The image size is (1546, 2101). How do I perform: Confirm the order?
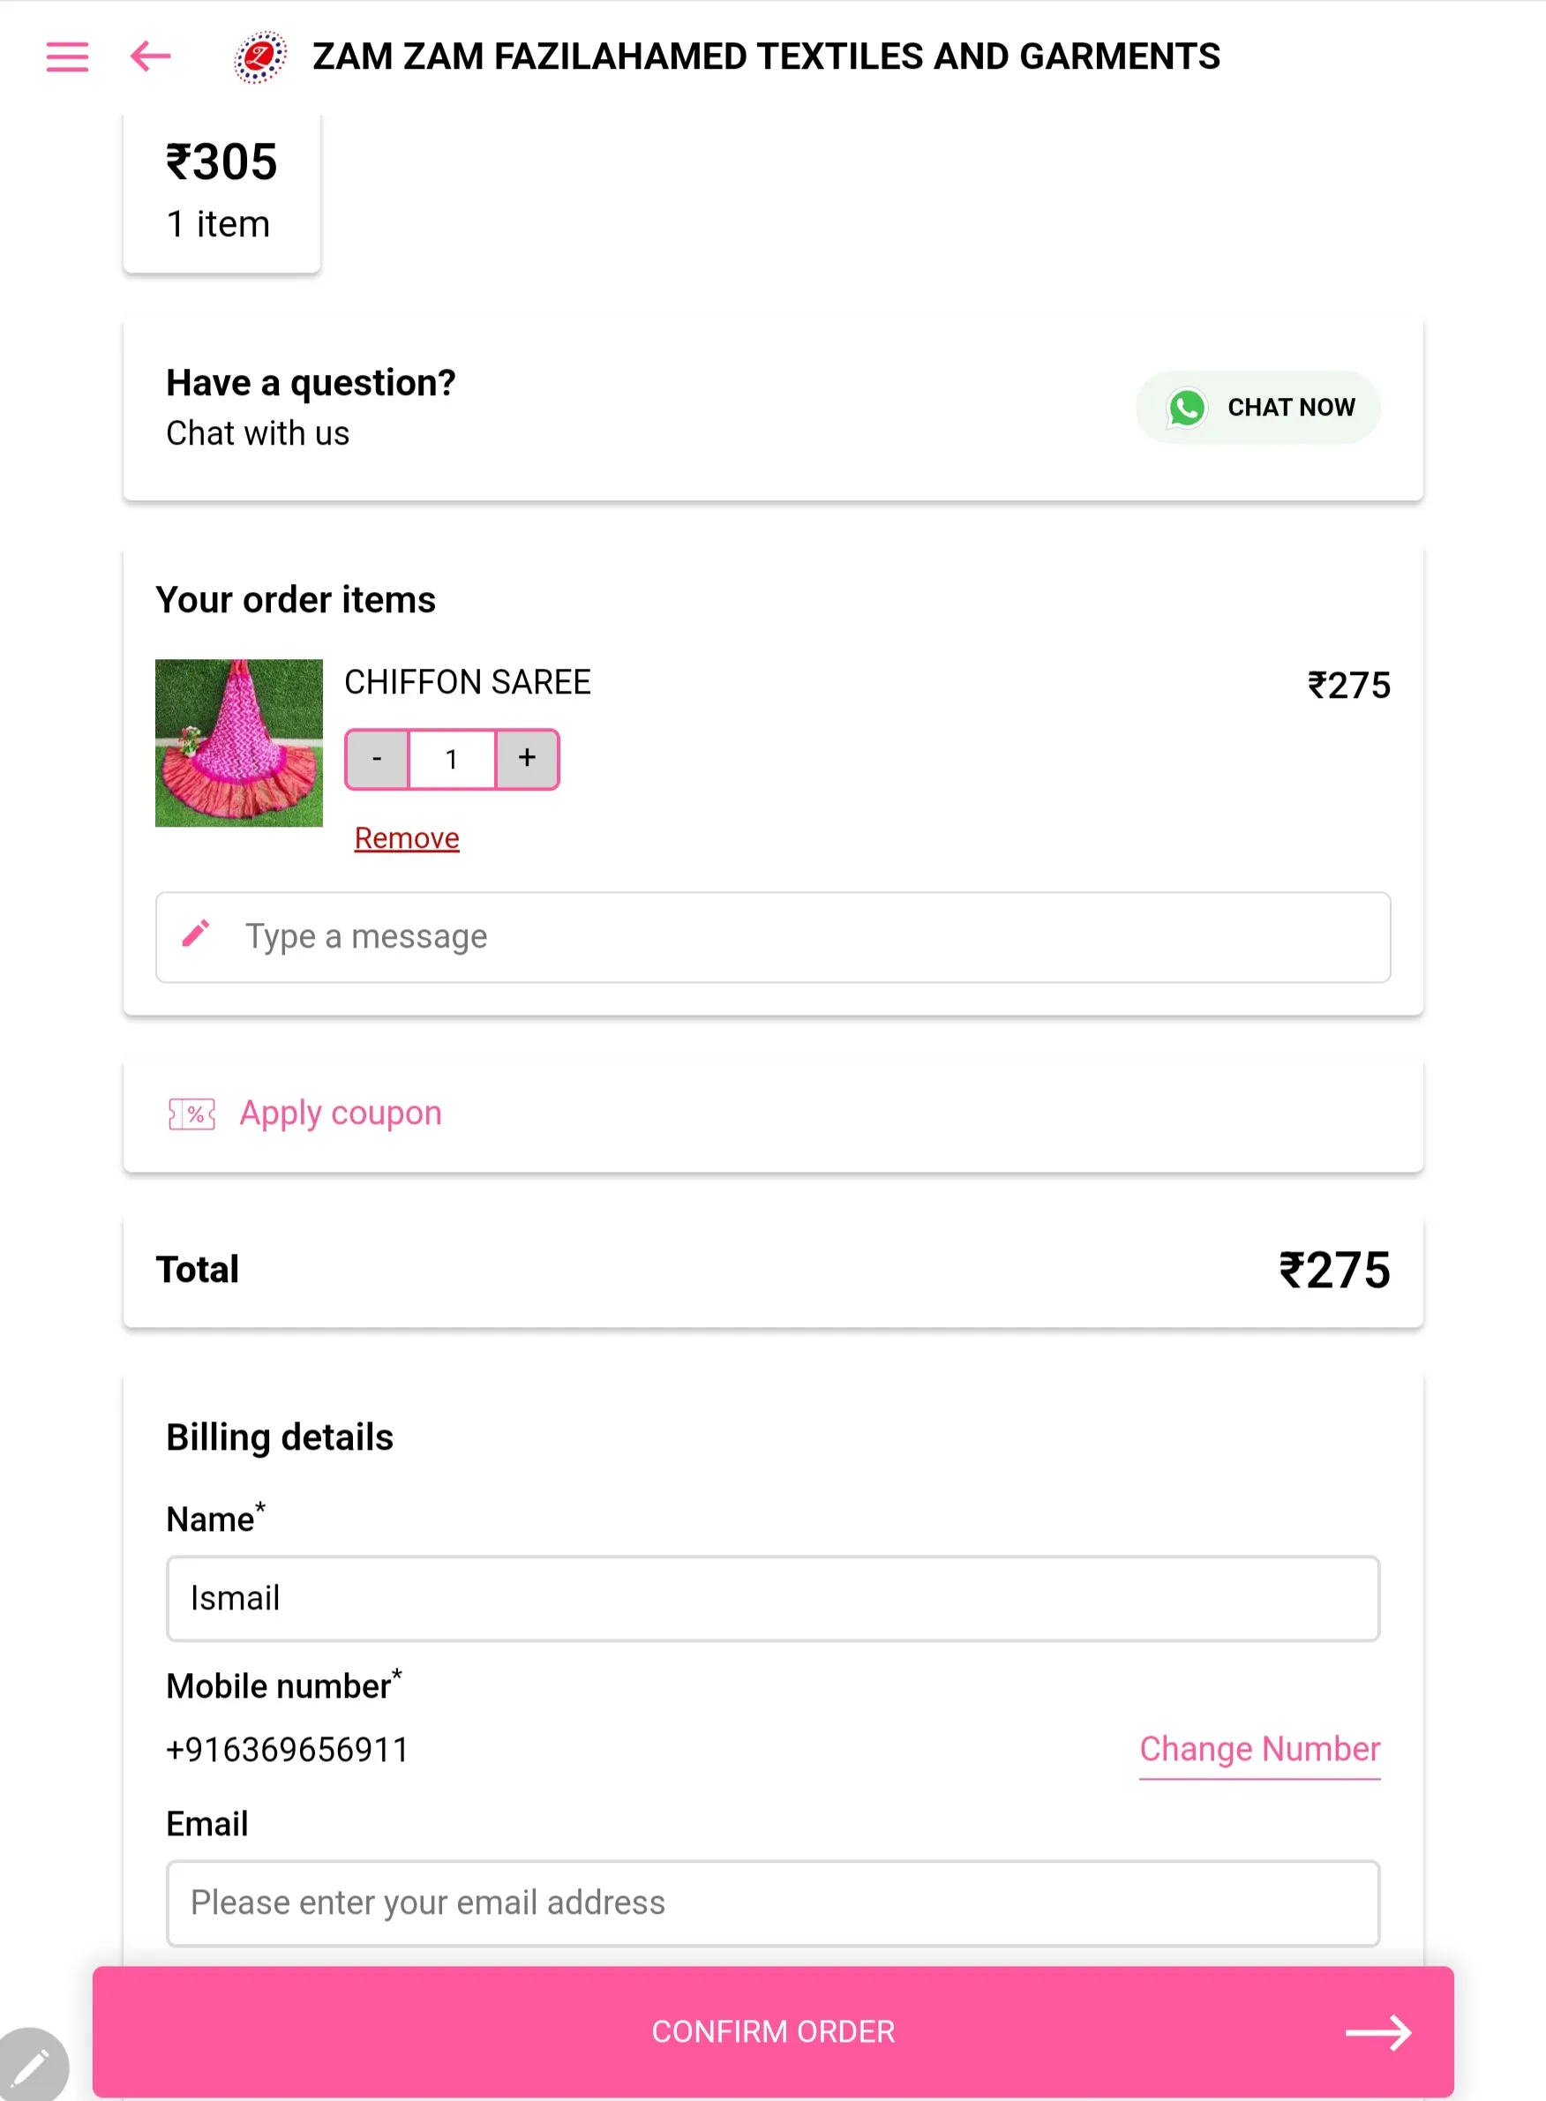click(x=773, y=2030)
